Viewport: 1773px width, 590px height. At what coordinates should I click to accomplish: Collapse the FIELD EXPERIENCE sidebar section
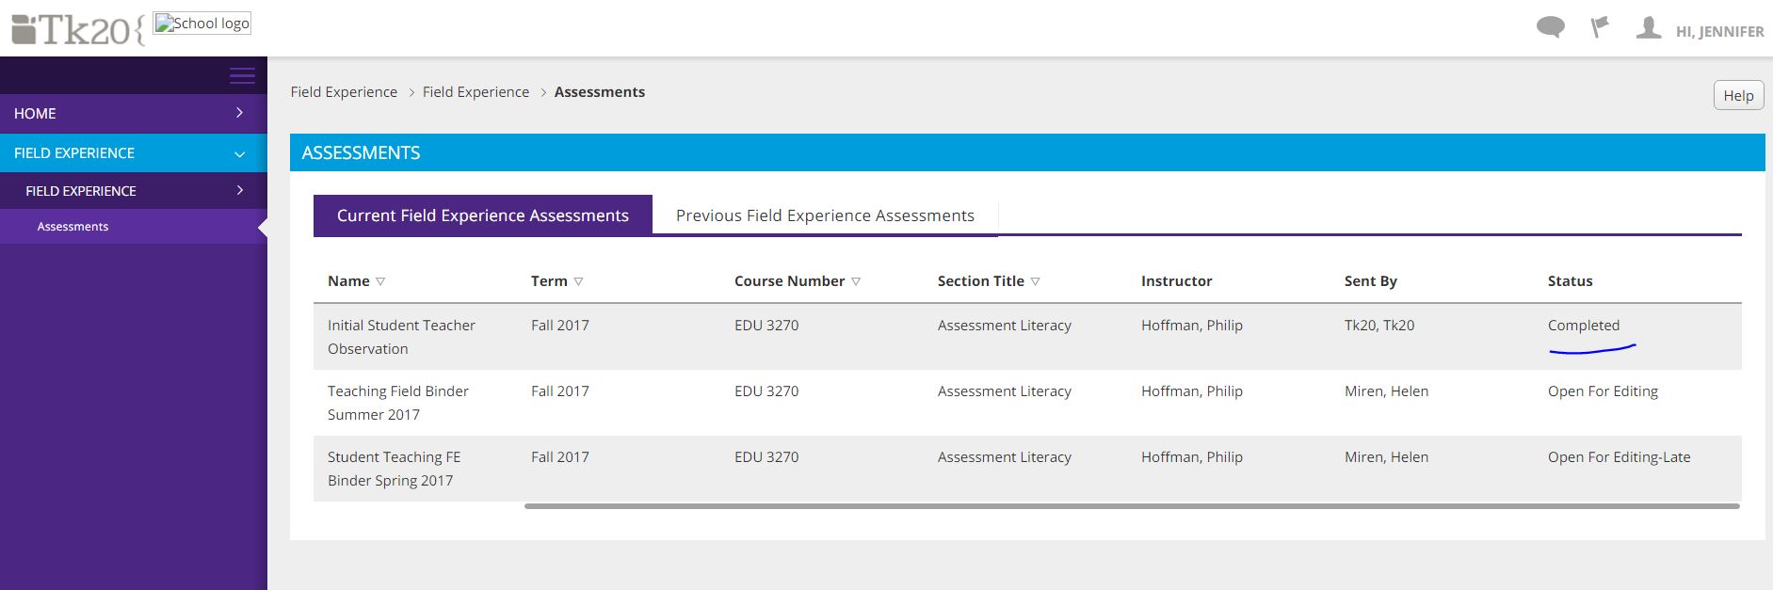(x=239, y=153)
